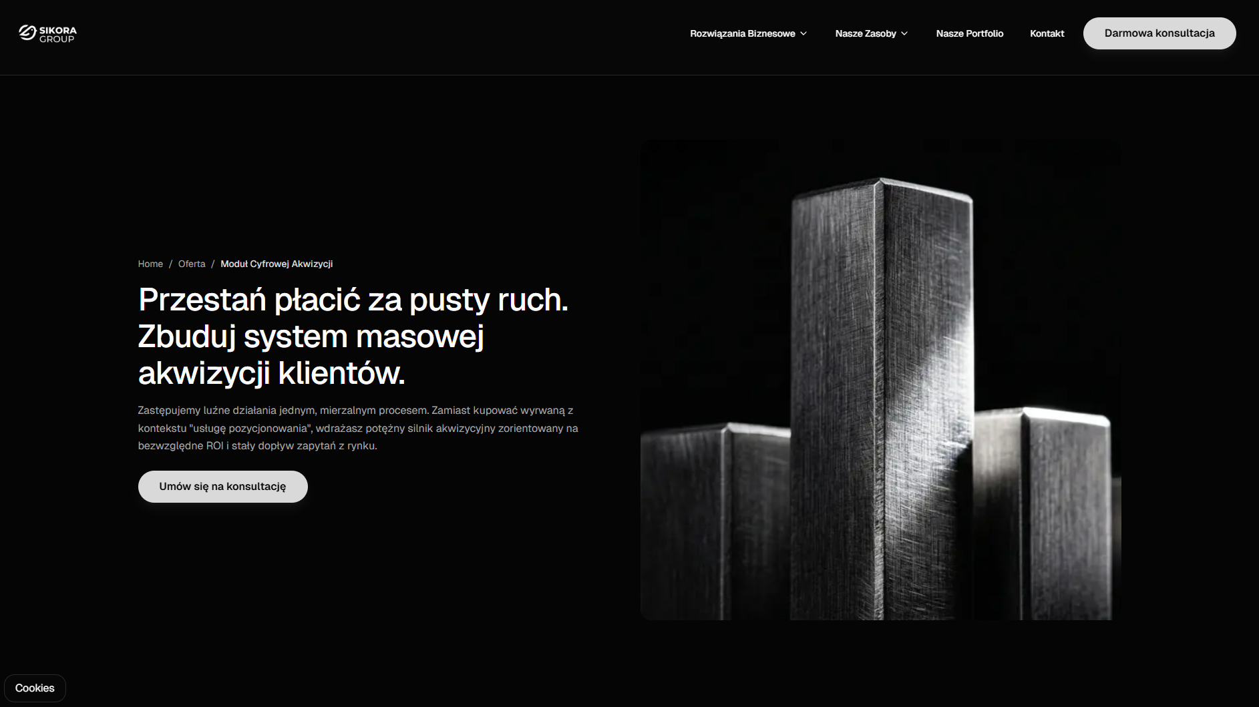Click the paragraph starting 'Zastępujemy luźne działania'
Image resolution: width=1259 pixels, height=707 pixels.
point(358,428)
